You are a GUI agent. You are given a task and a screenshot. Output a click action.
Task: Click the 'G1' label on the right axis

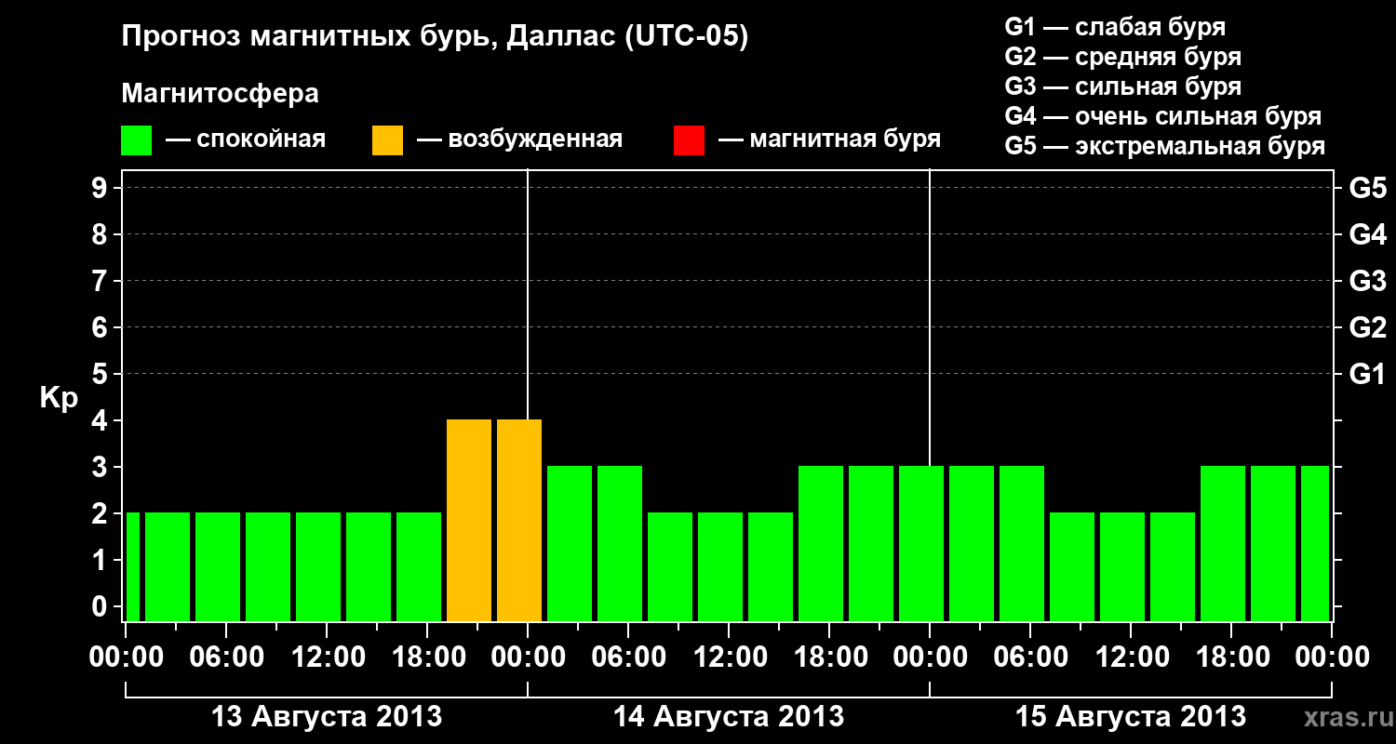click(1367, 374)
